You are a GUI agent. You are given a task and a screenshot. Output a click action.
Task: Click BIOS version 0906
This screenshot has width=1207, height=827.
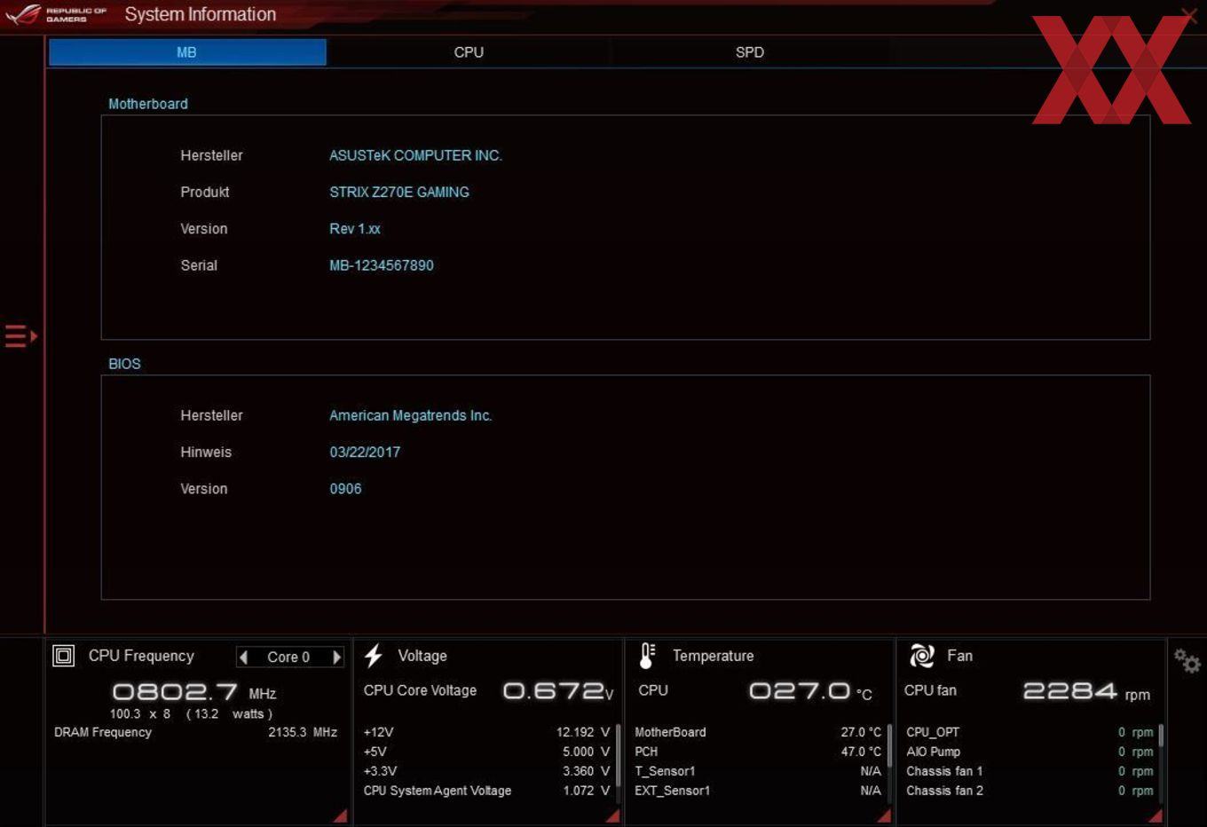click(345, 489)
